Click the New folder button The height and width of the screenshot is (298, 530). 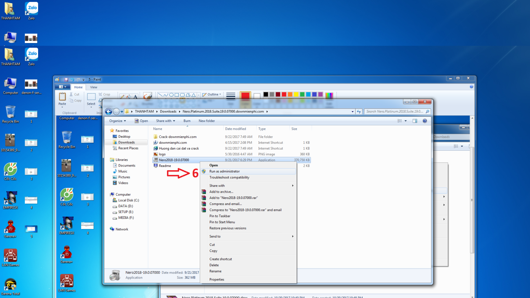[207, 121]
